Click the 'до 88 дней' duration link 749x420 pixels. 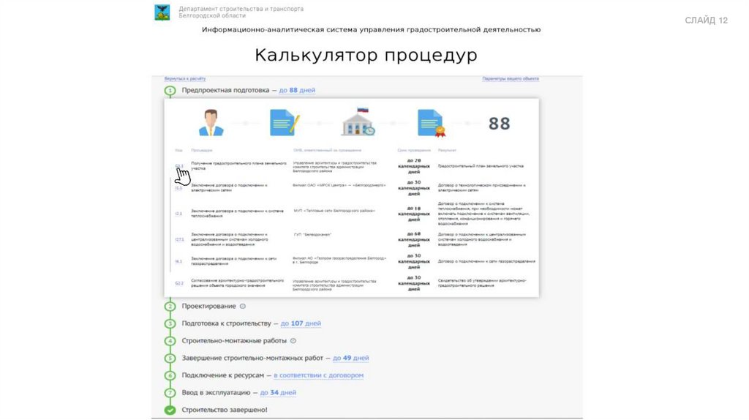[297, 90]
